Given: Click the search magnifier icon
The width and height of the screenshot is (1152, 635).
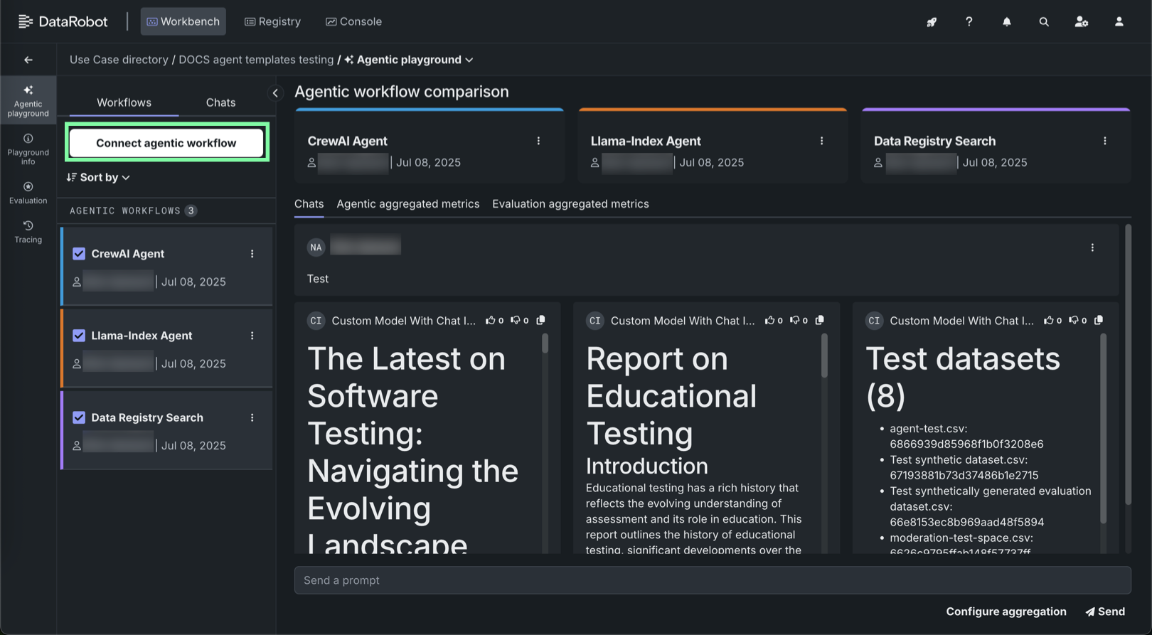Looking at the screenshot, I should pyautogui.click(x=1043, y=22).
